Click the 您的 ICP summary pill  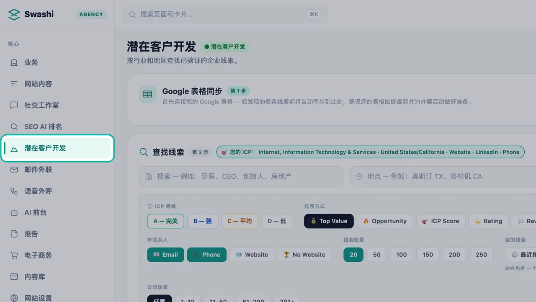click(x=371, y=152)
